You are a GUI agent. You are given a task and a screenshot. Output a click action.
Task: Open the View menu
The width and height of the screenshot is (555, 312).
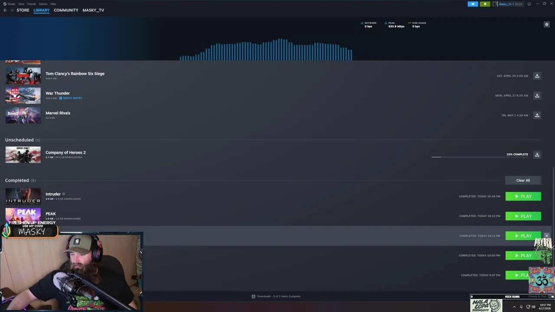[x=21, y=4]
